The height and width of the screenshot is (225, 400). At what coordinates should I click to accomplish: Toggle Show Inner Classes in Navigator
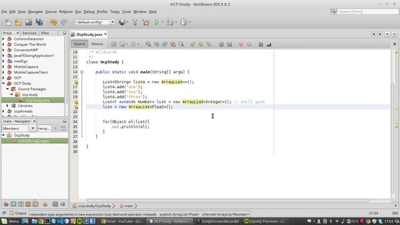36,204
